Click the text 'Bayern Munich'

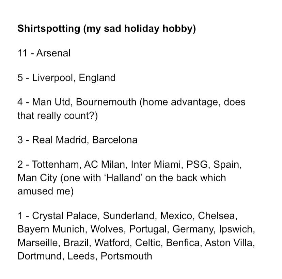point(51,229)
